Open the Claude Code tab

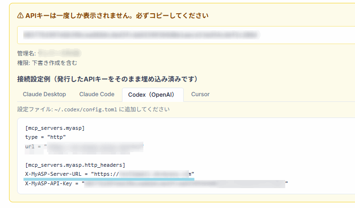[x=97, y=94]
